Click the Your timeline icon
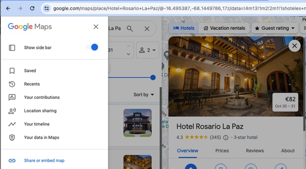The height and width of the screenshot is (169, 306). pyautogui.click(x=12, y=124)
